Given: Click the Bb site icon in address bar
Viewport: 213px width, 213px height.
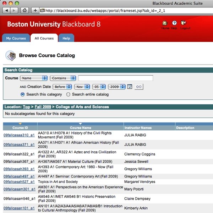Looking at the screenshot, I should [42, 10].
